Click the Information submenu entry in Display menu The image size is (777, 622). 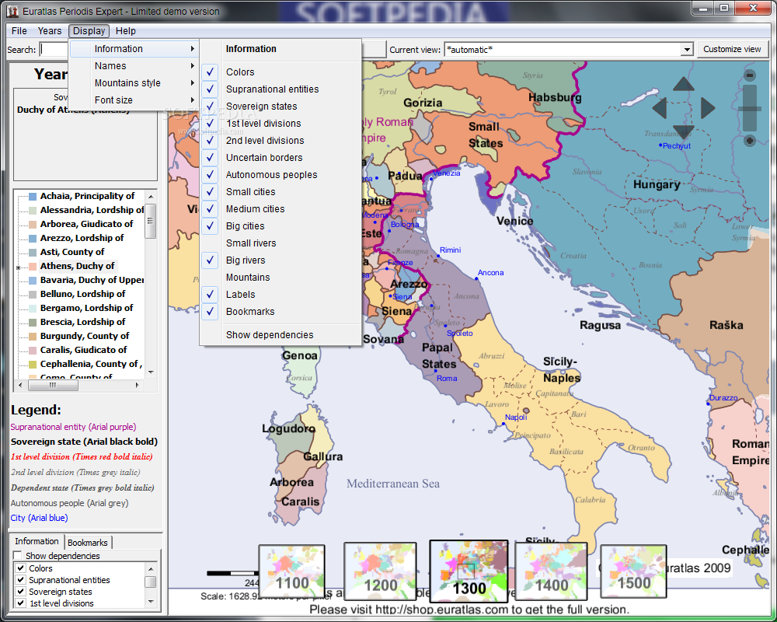click(134, 49)
